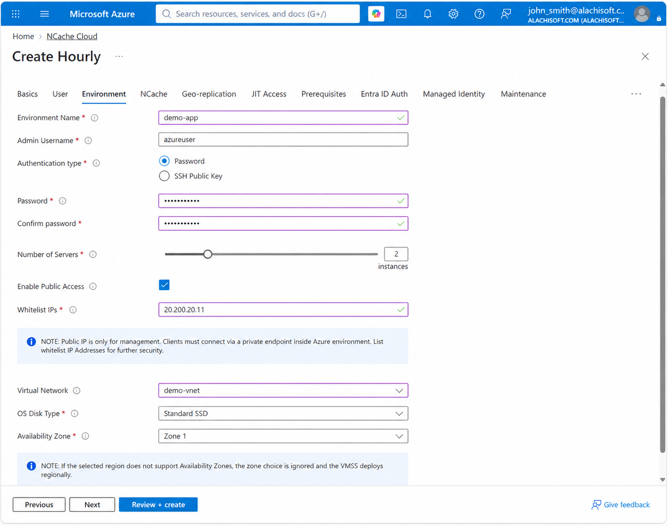Show info tooltip for Admin Username
The image size is (668, 526).
point(88,140)
